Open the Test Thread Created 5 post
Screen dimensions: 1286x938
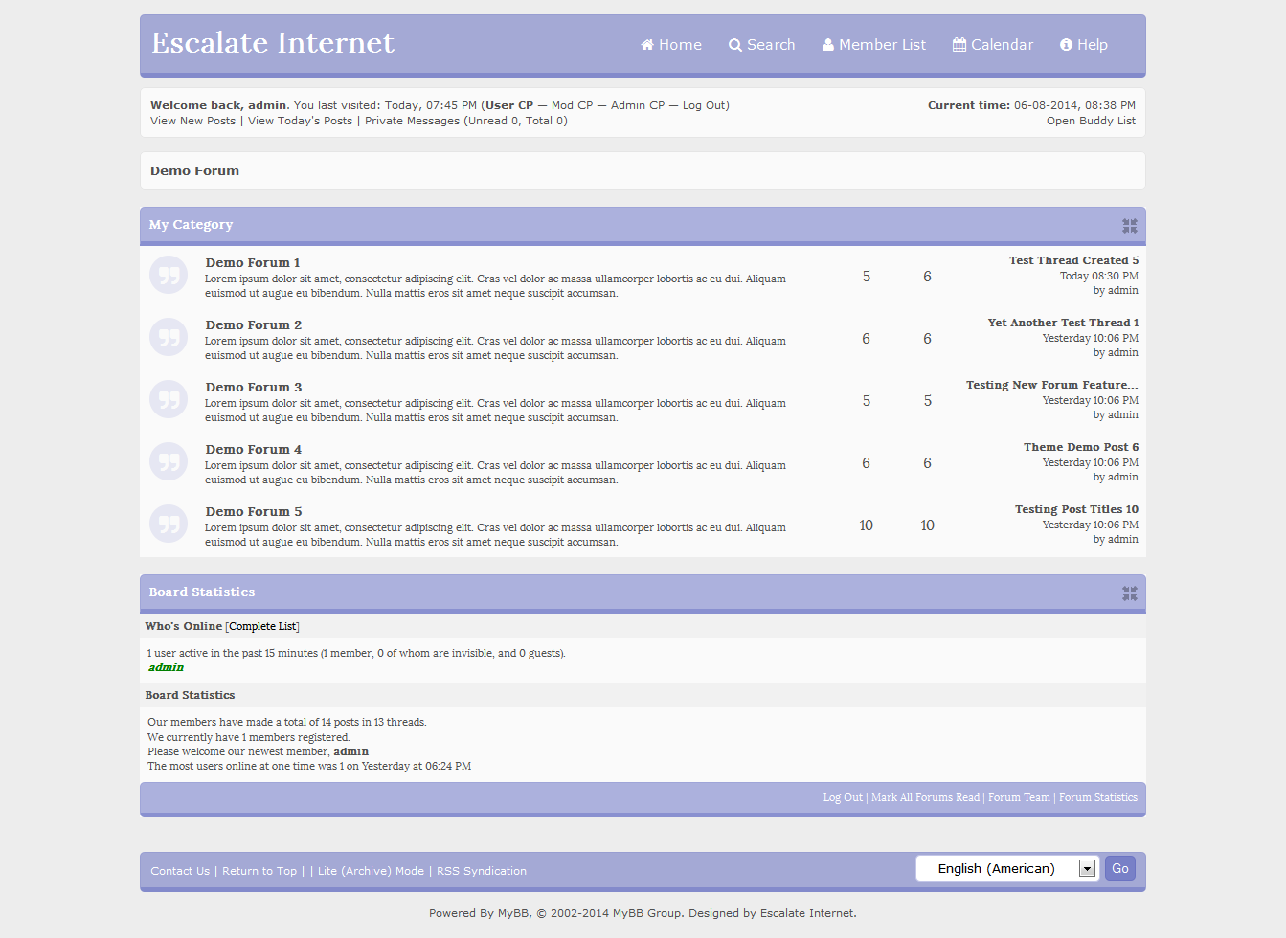1073,260
